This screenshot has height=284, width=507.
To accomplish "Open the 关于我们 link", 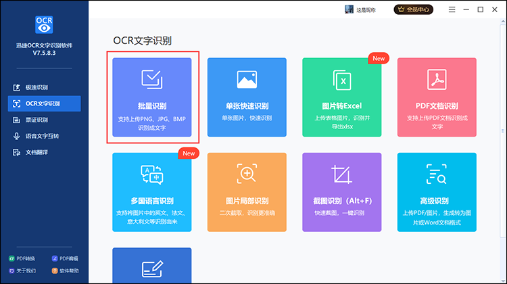I will click(22, 270).
